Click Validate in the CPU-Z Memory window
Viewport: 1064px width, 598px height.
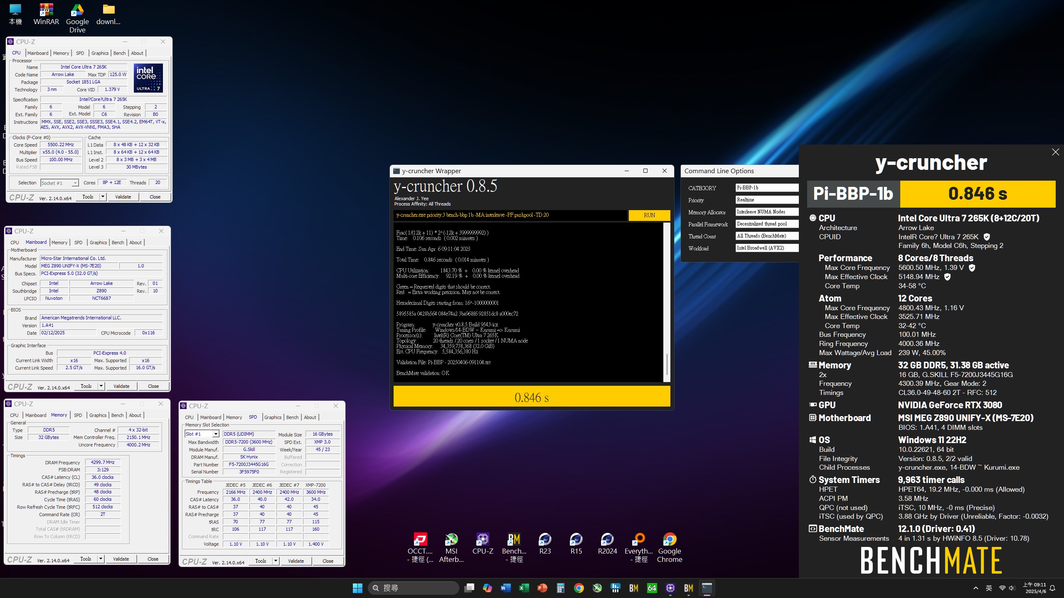121,559
